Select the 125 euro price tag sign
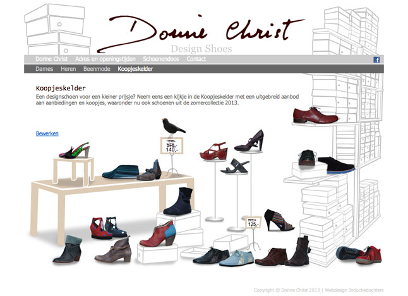This screenshot has height=296, width=408. point(253,222)
